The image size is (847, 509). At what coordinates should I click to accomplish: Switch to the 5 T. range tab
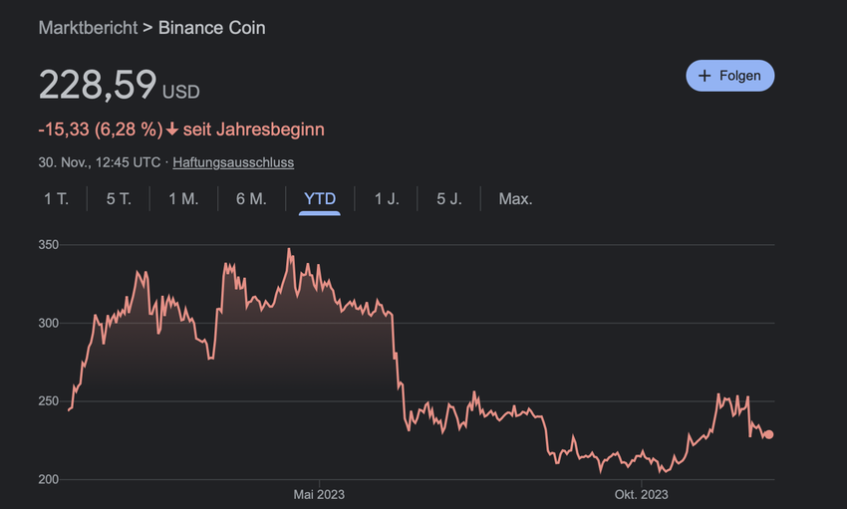119,198
